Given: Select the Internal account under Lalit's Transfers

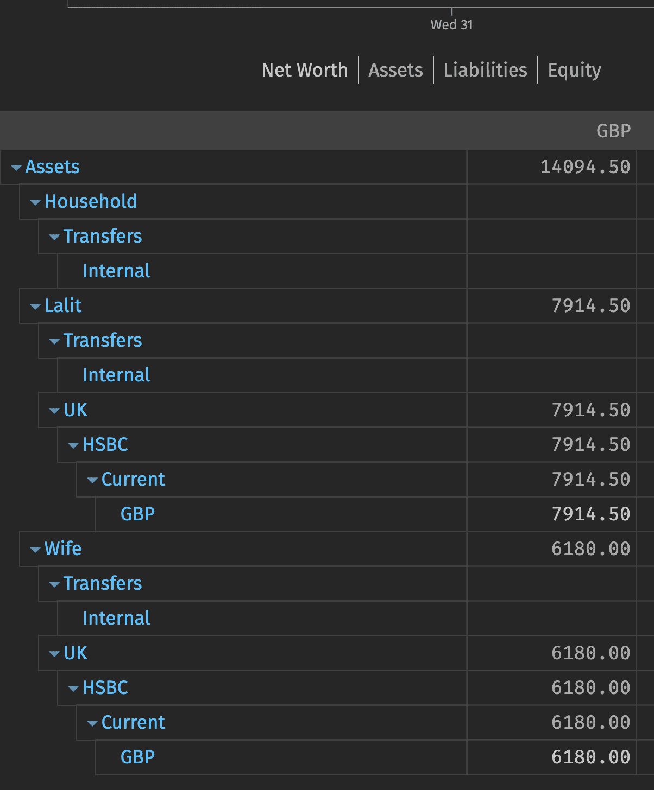Looking at the screenshot, I should pos(116,375).
